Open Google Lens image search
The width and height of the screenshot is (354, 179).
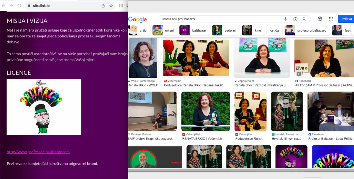295,19
